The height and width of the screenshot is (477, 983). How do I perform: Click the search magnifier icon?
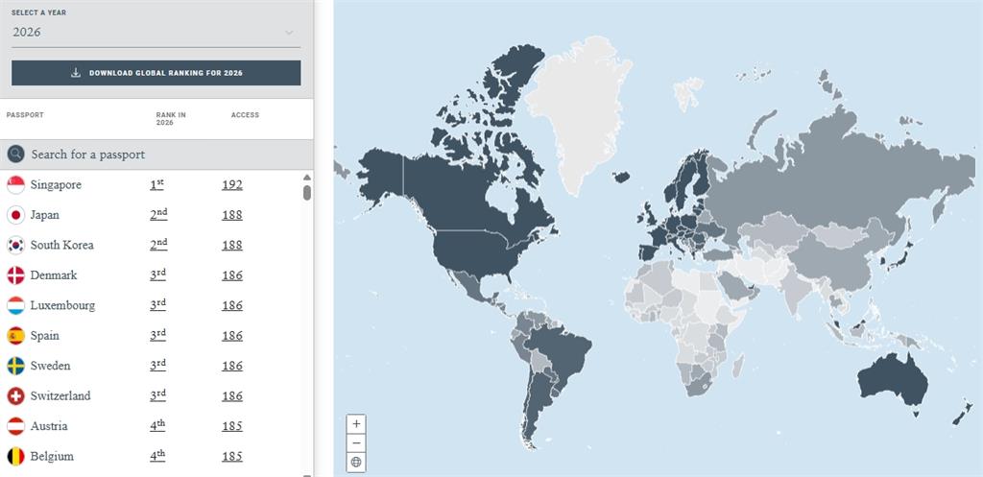[15, 155]
